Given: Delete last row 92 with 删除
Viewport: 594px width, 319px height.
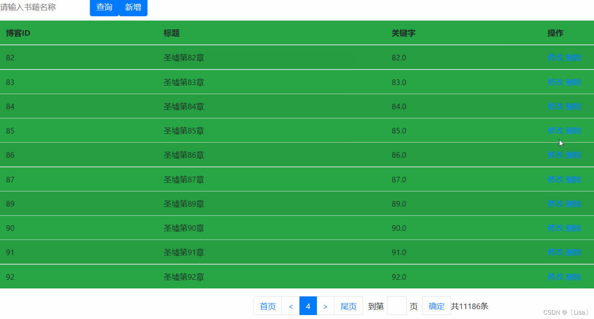Looking at the screenshot, I should 574,276.
